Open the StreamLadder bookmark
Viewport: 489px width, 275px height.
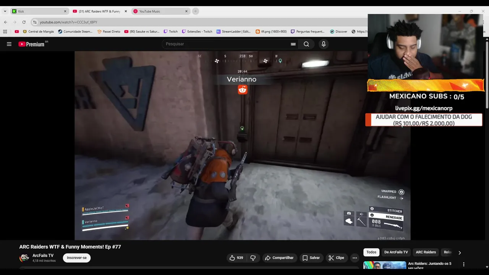(233, 32)
